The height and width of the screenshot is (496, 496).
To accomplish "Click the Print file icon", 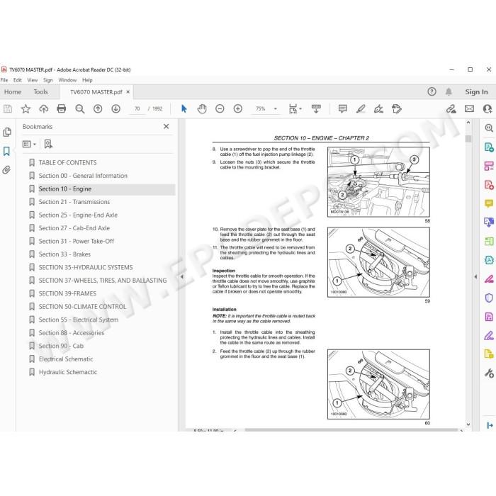I will point(62,109).
